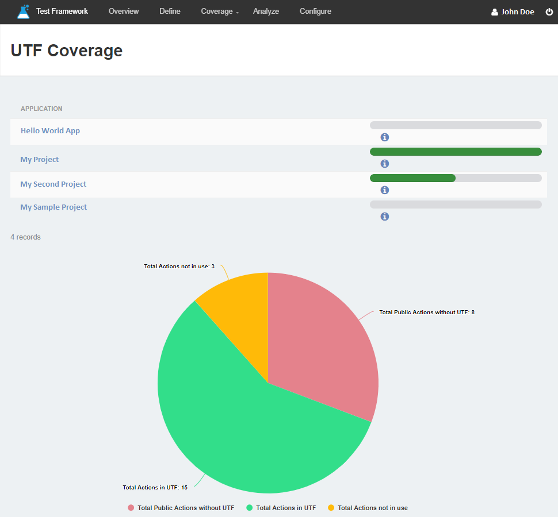Screen dimensions: 558x517
Task: Open the My Second Project link
Action: click(53, 184)
